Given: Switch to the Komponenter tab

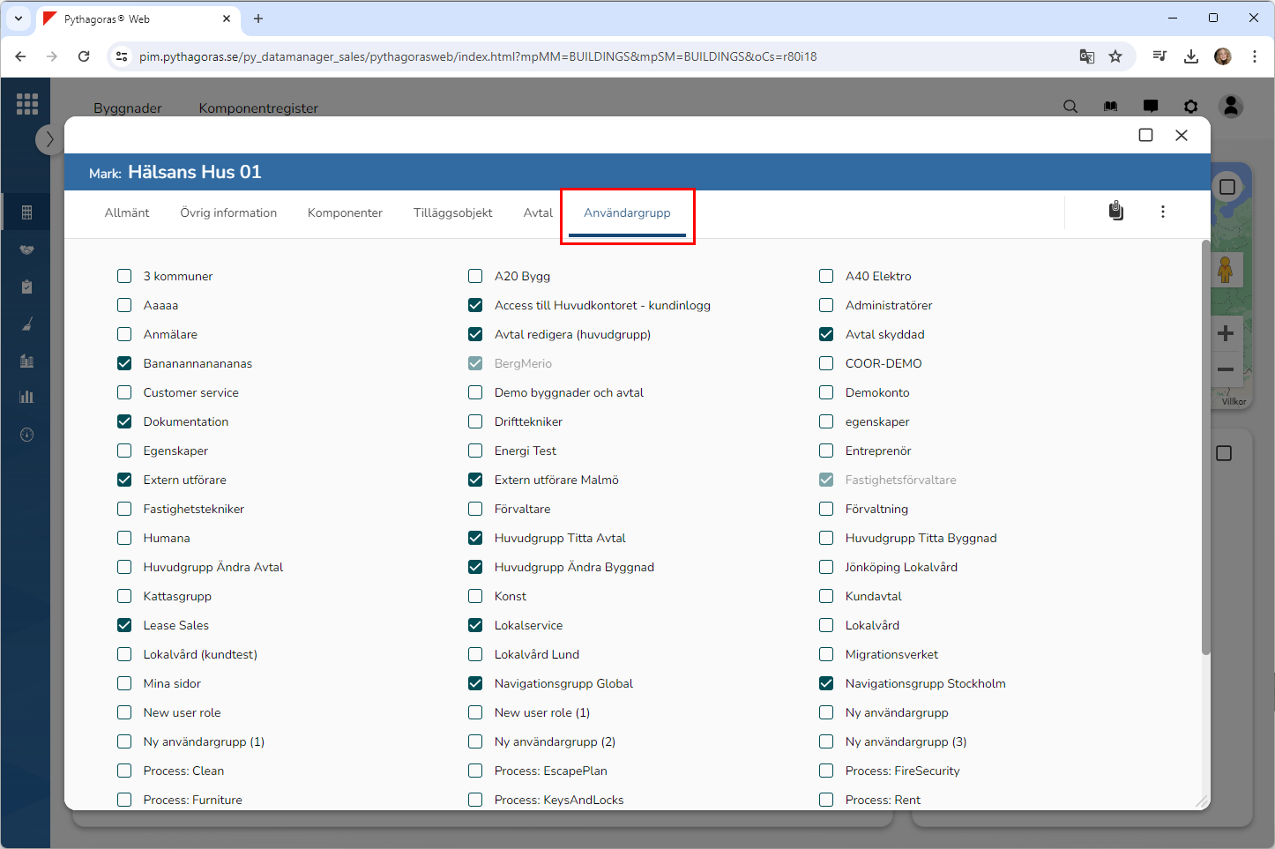Looking at the screenshot, I should 345,212.
